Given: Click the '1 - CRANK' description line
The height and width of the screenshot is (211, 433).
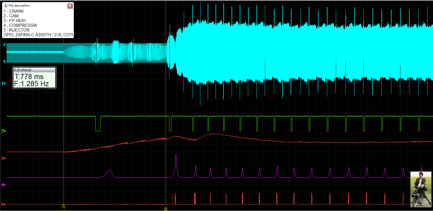Looking at the screenshot, I should click(x=14, y=11).
